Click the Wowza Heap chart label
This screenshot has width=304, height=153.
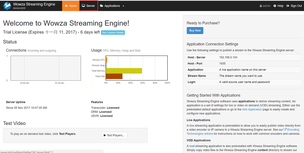(98, 65)
